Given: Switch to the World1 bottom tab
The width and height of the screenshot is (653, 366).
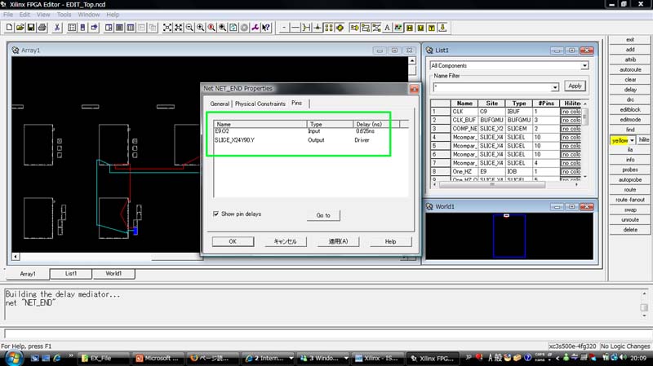Looking at the screenshot, I should click(x=113, y=274).
